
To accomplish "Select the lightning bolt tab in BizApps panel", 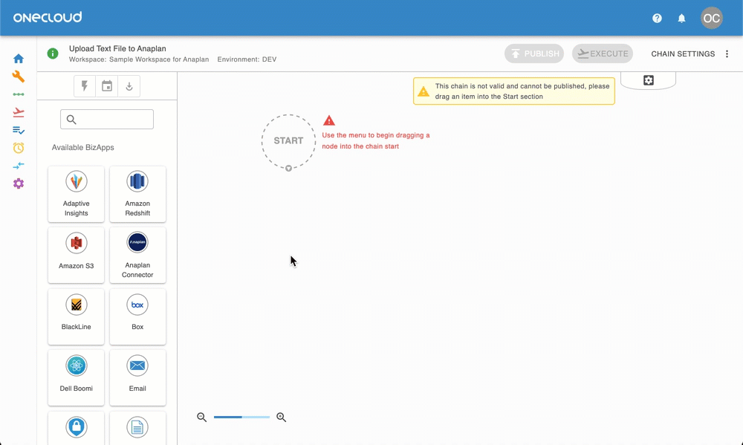I will pos(85,85).
